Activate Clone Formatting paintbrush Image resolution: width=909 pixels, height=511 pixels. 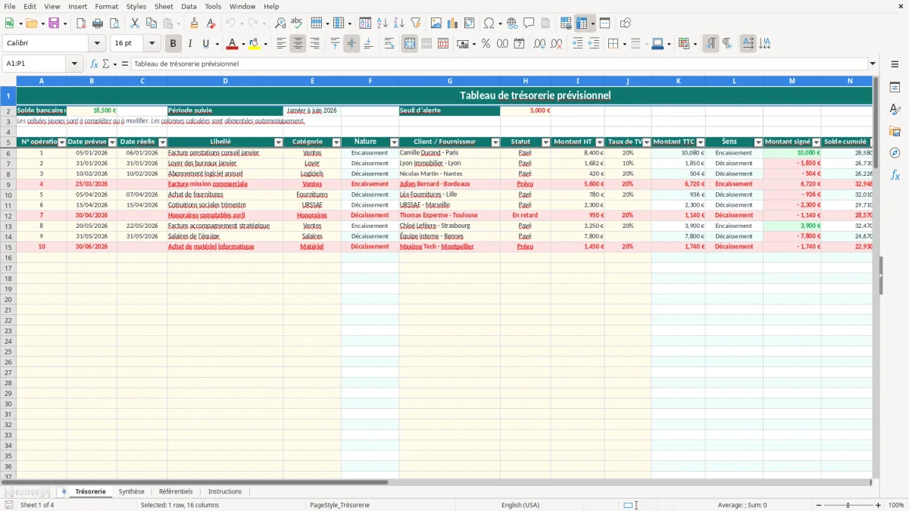[195, 23]
